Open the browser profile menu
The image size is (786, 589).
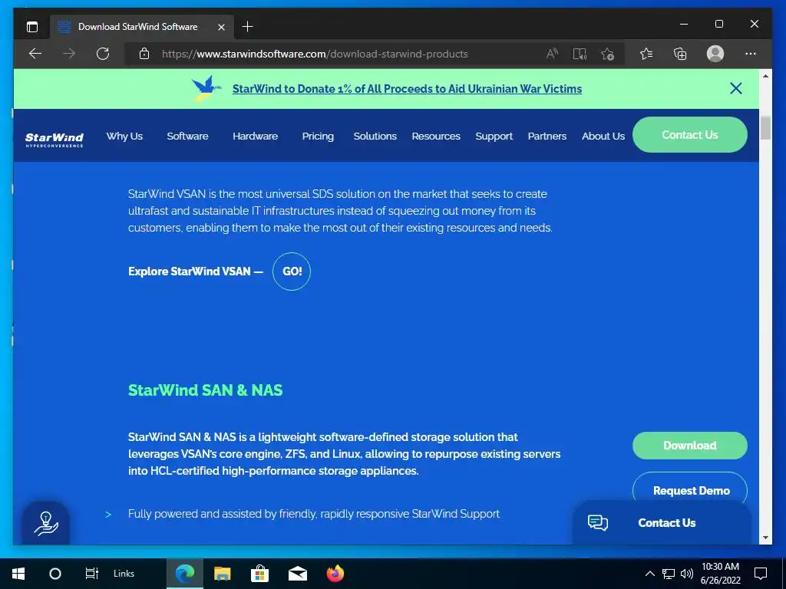pyautogui.click(x=715, y=54)
